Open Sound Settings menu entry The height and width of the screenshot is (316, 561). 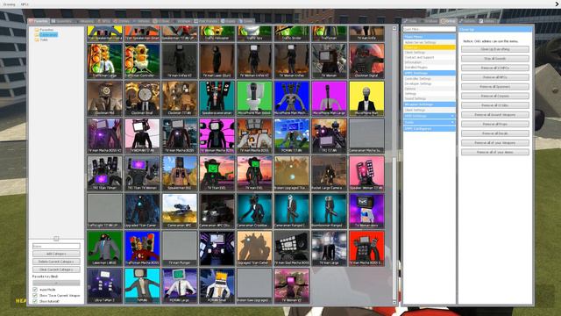click(x=430, y=98)
